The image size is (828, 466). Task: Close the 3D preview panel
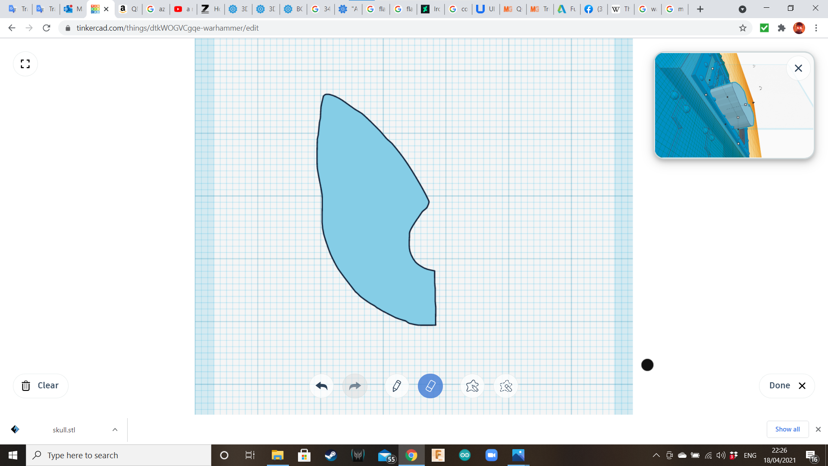click(x=798, y=68)
